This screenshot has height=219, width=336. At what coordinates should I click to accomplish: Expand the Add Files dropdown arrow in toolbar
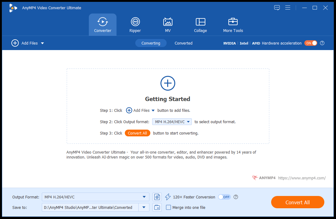(x=42, y=43)
